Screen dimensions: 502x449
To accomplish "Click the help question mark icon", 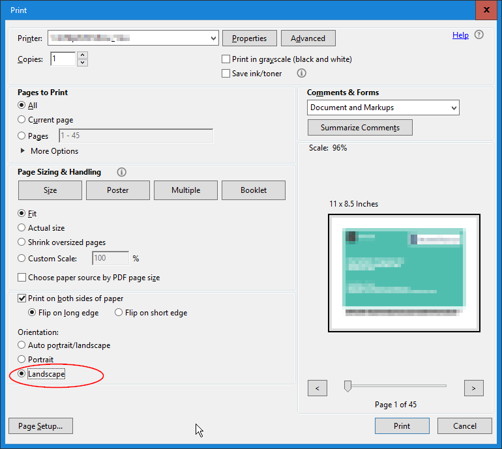I will click(479, 35).
